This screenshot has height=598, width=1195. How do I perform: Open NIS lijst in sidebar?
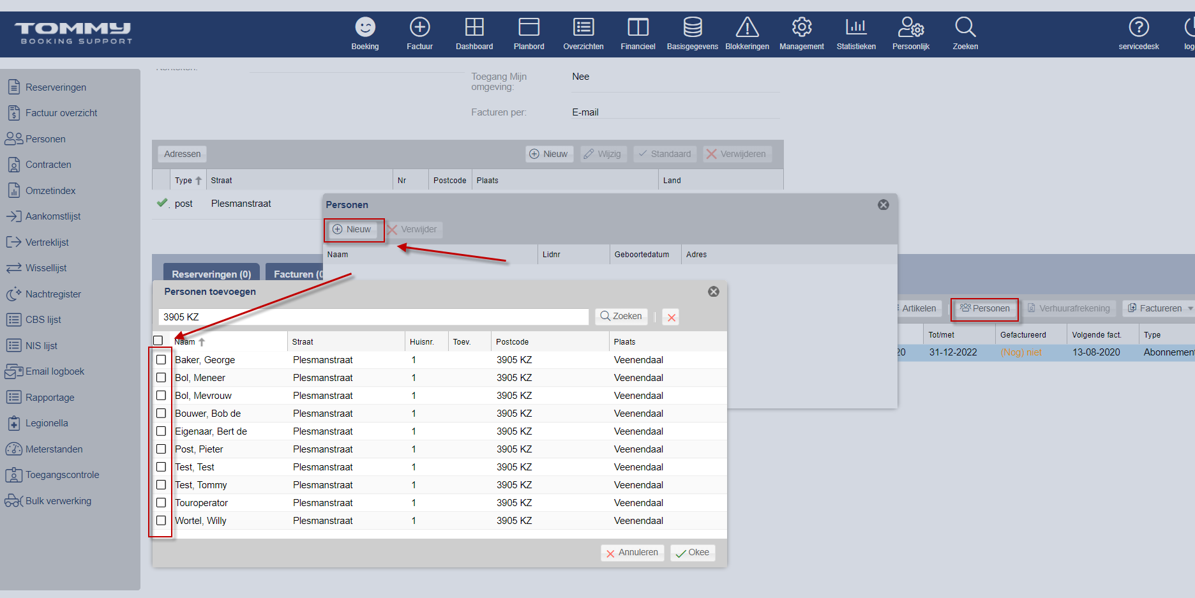[x=41, y=346]
